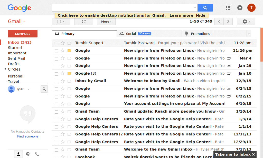Click Tyler's profile picture in Hangouts

pyautogui.click(x=11, y=89)
